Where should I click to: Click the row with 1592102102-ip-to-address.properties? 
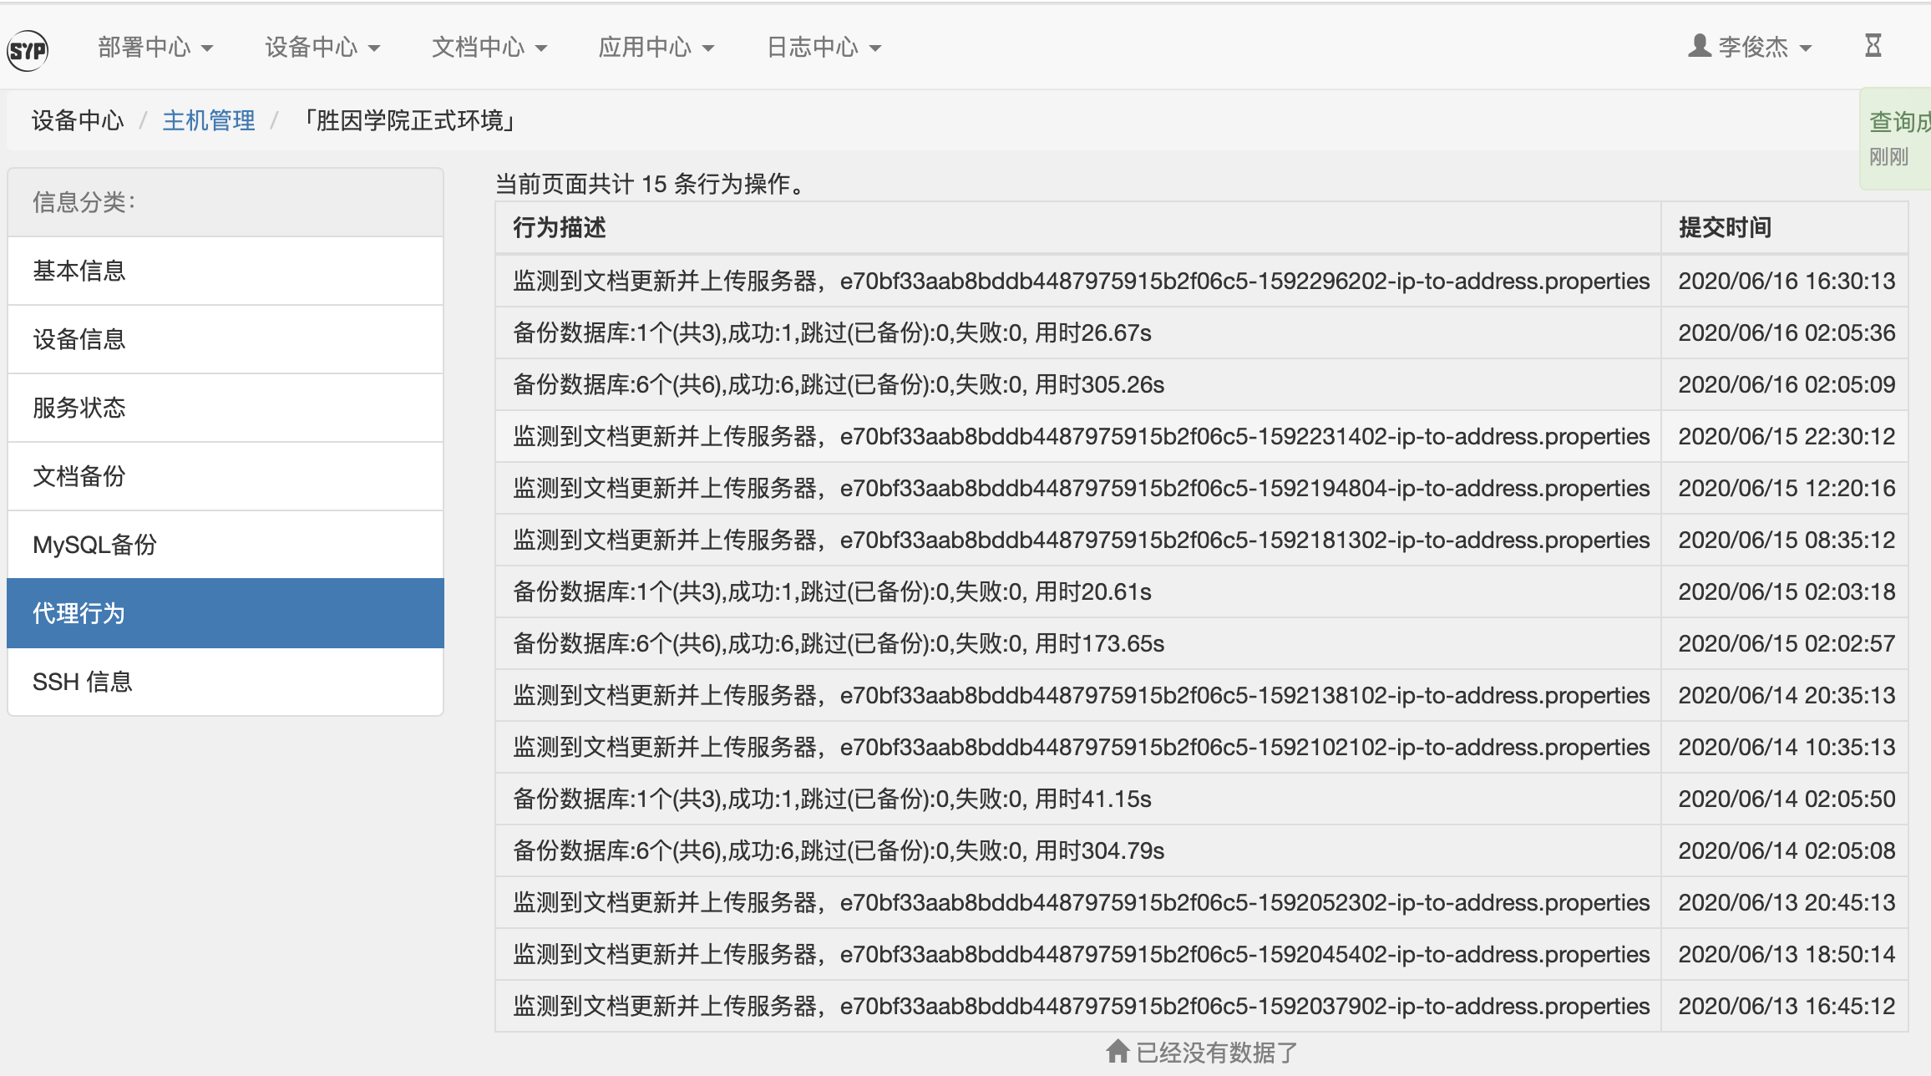pyautogui.click(x=1202, y=748)
